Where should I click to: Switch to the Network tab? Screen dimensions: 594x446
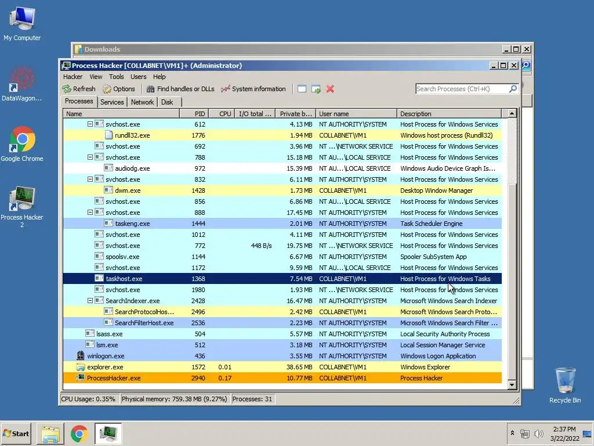(143, 102)
